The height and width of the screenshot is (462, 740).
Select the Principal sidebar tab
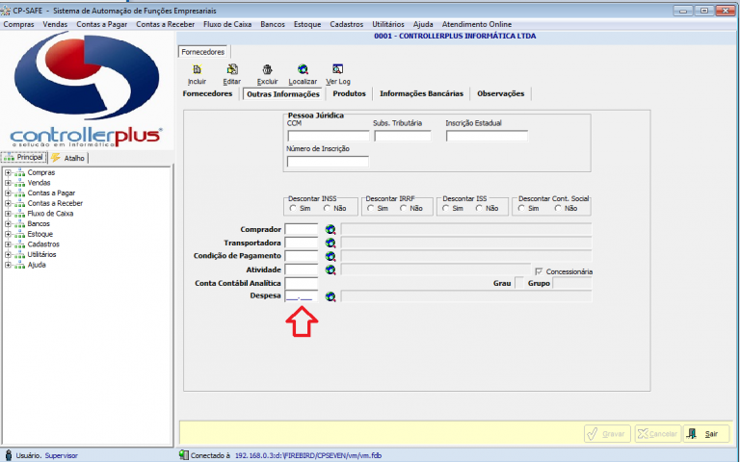pos(23,158)
